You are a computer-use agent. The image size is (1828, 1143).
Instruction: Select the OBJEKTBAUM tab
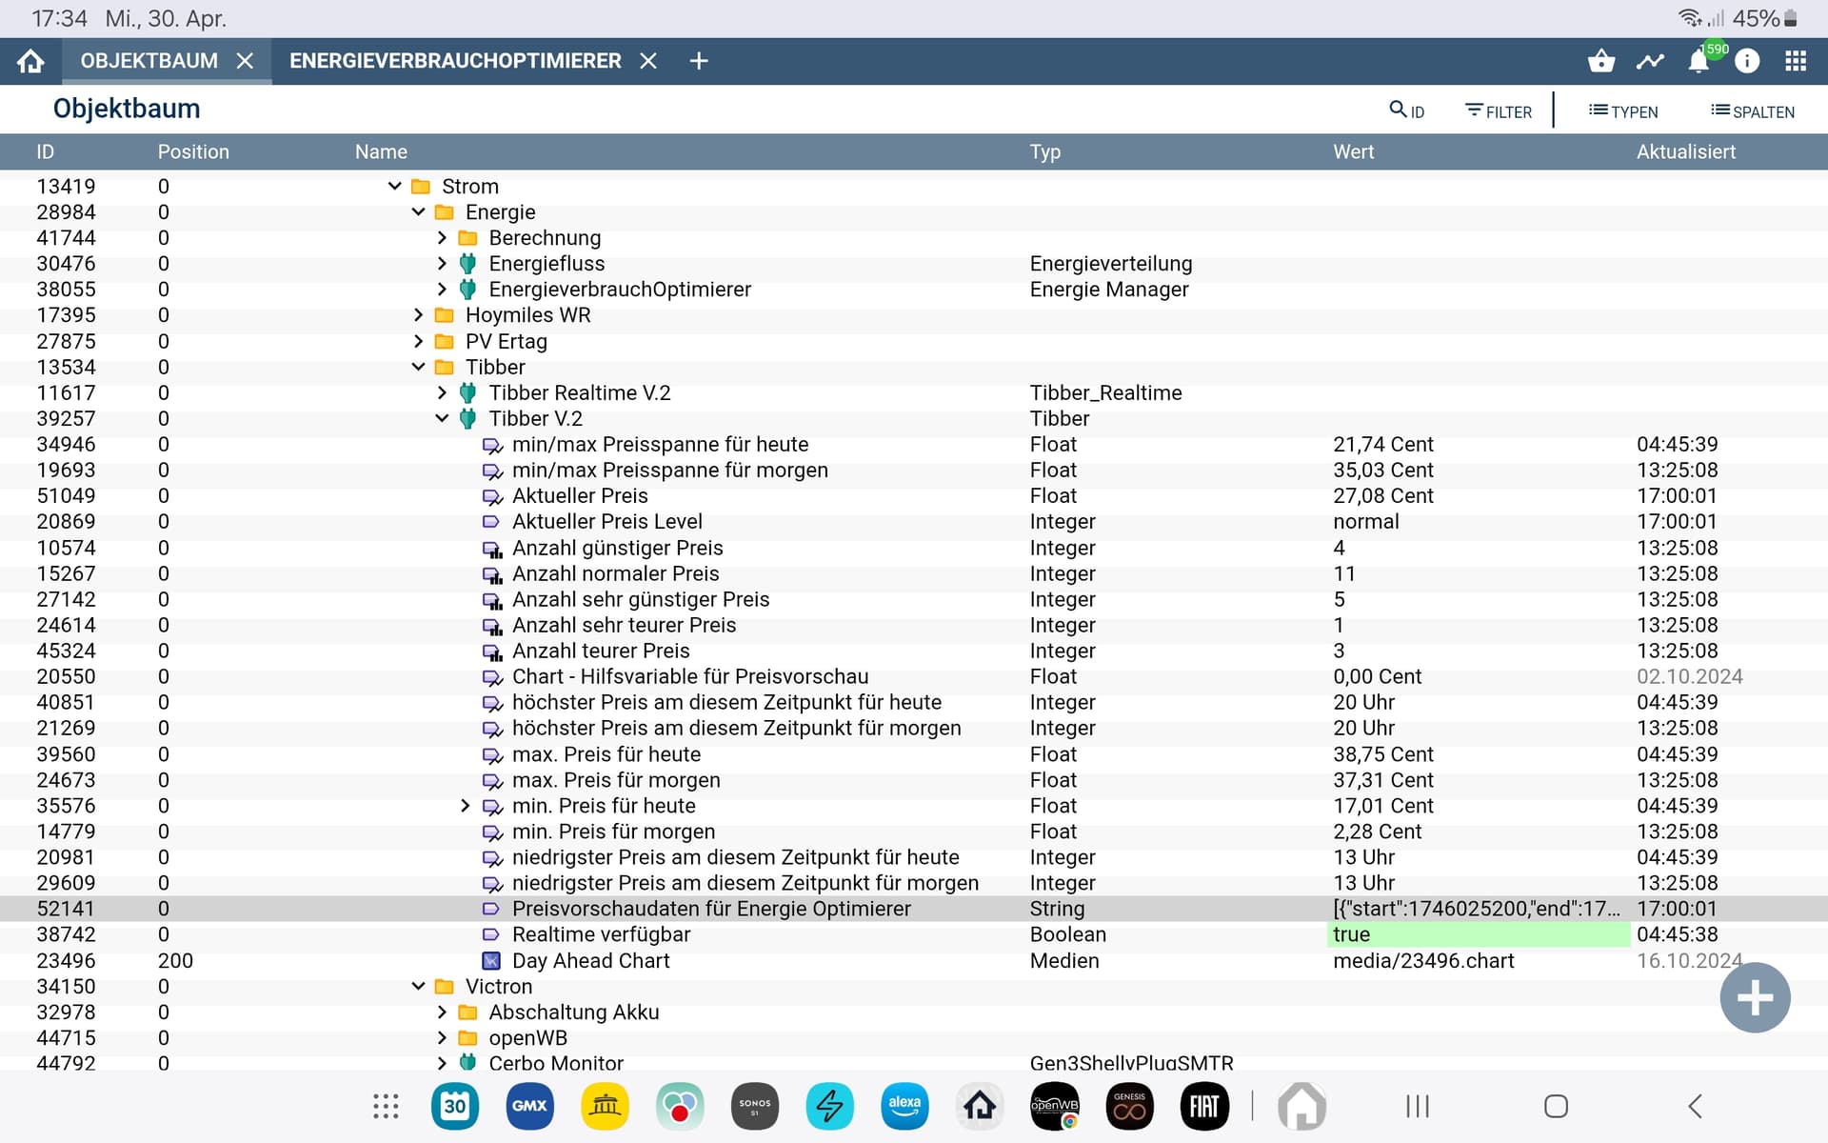pyautogui.click(x=149, y=61)
